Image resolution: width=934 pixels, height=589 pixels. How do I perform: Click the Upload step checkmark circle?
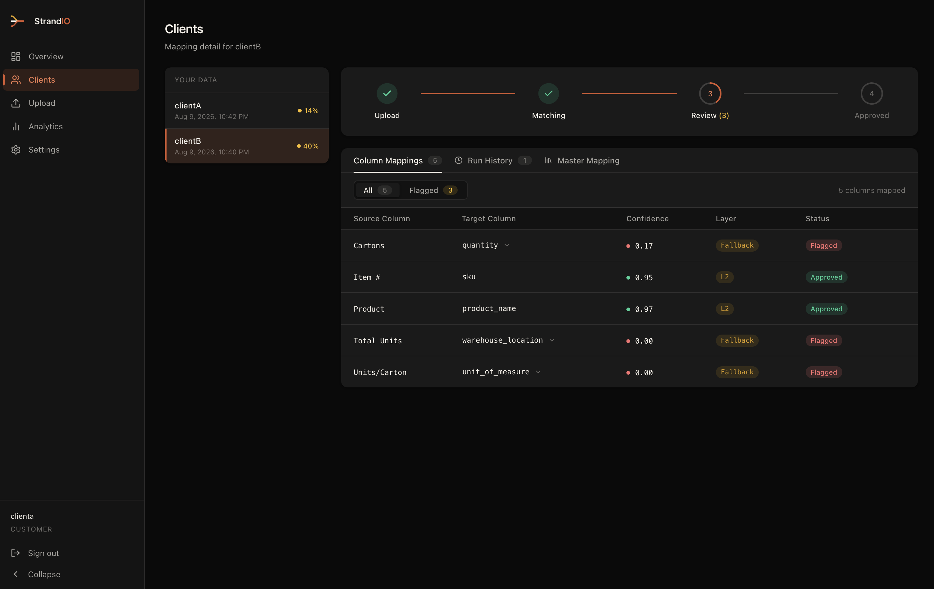(x=387, y=94)
